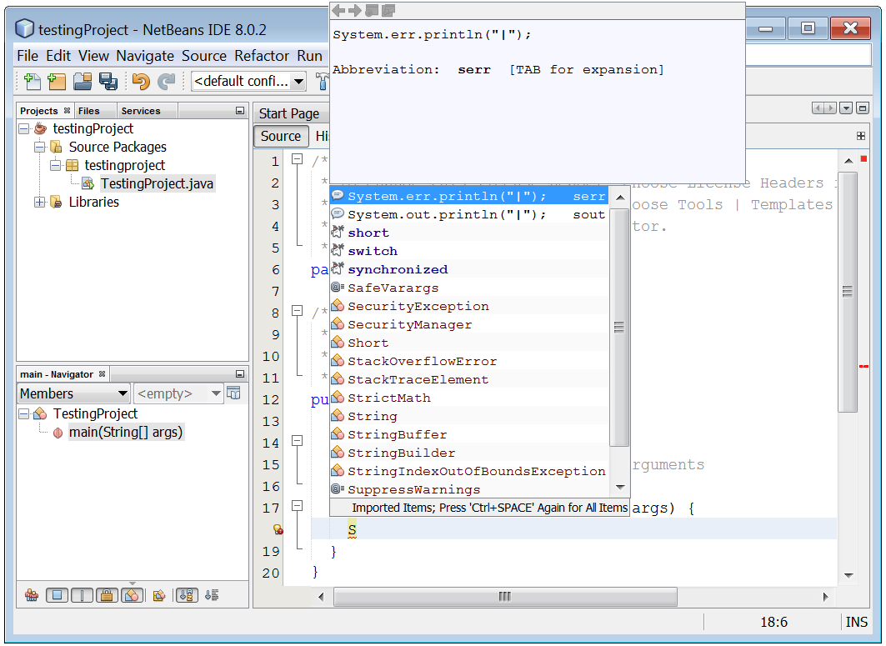Toggle Show Inner Classes filter button
Image resolution: width=886 pixels, height=646 pixels.
(x=132, y=595)
